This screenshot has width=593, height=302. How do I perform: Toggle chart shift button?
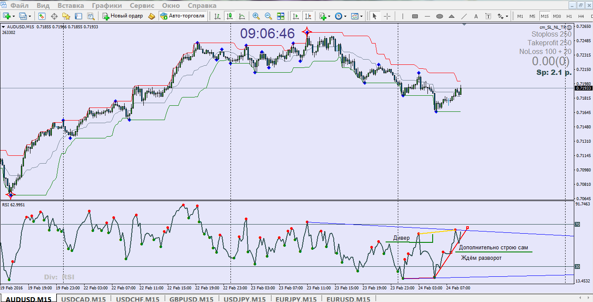(308, 16)
